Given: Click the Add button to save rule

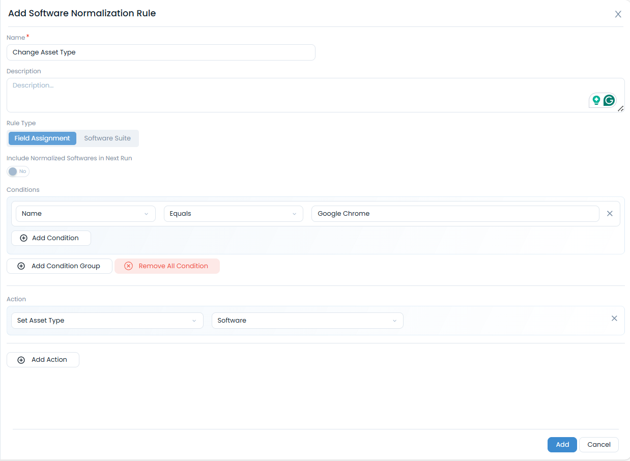Looking at the screenshot, I should (x=562, y=445).
